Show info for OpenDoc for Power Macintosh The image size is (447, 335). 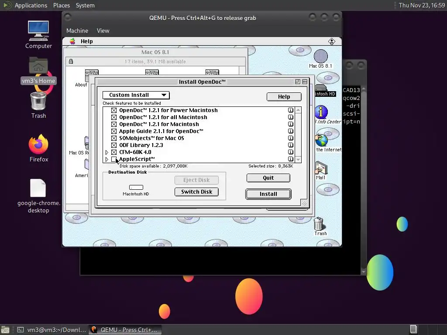[x=290, y=110]
